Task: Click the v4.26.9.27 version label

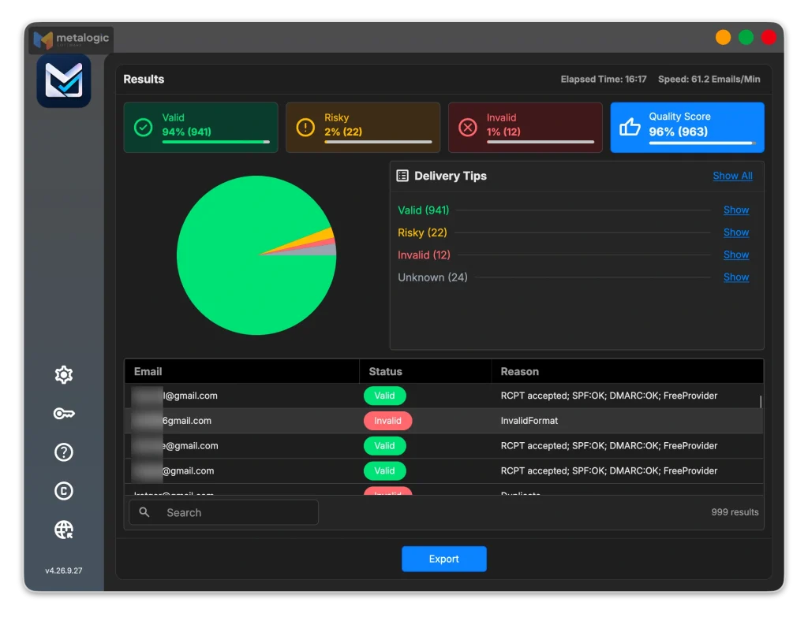Action: [x=64, y=571]
